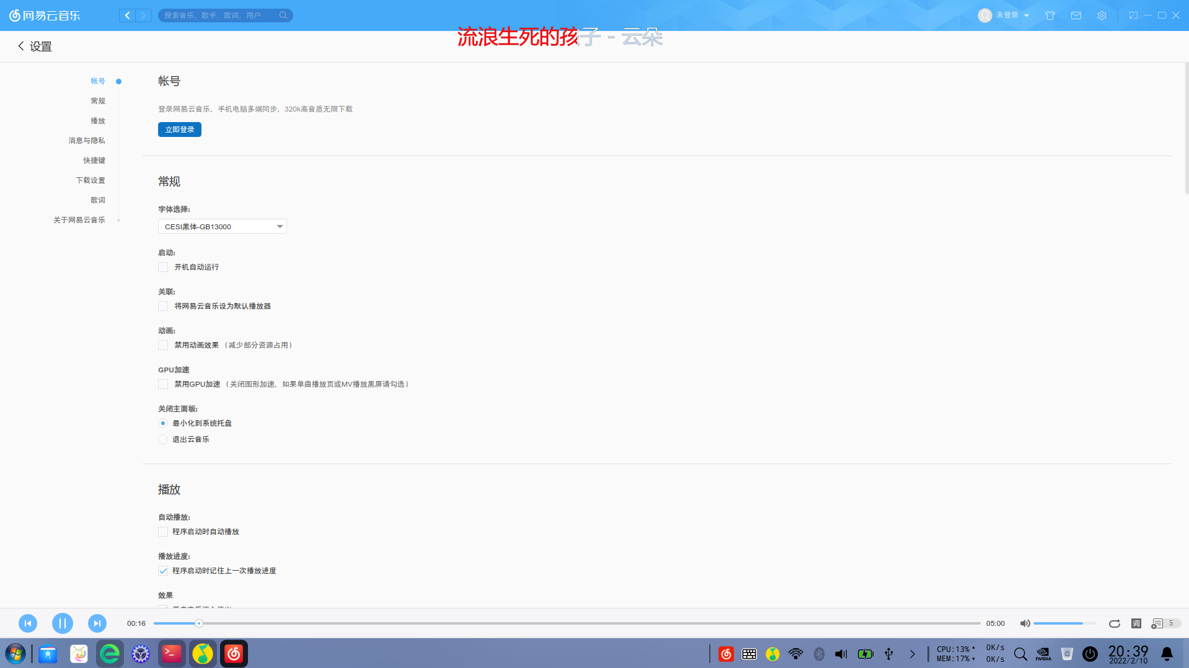Change the loop playback mode icon

click(1115, 623)
